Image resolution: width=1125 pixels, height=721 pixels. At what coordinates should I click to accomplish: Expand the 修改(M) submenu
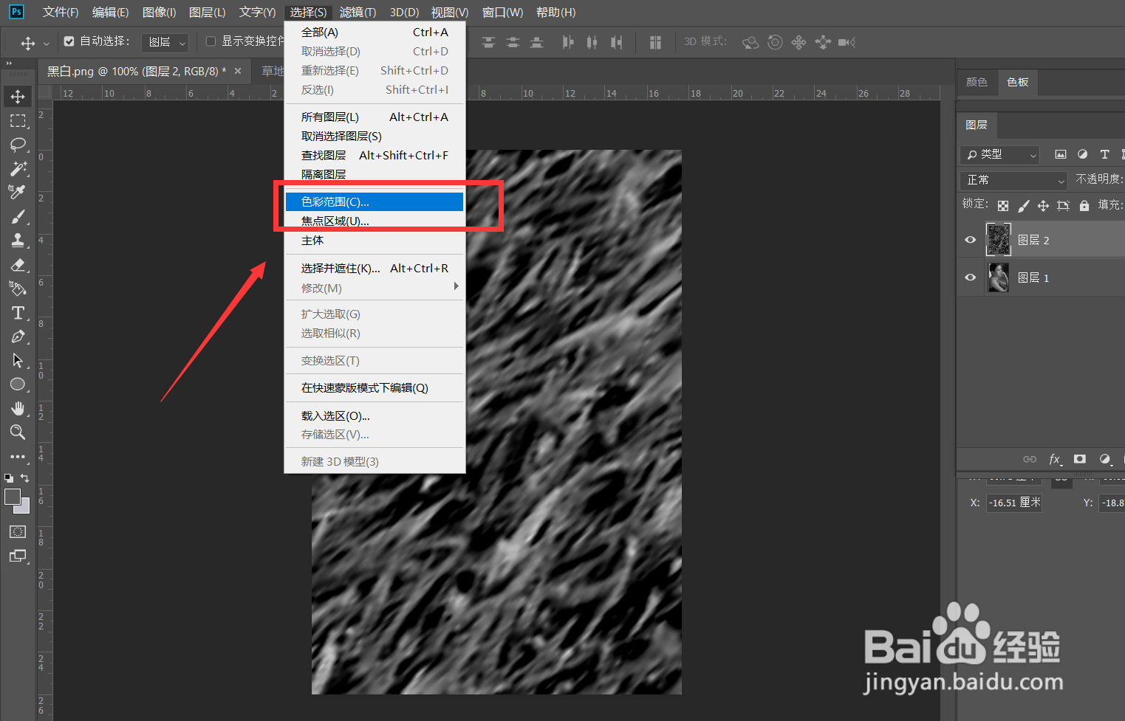(375, 288)
